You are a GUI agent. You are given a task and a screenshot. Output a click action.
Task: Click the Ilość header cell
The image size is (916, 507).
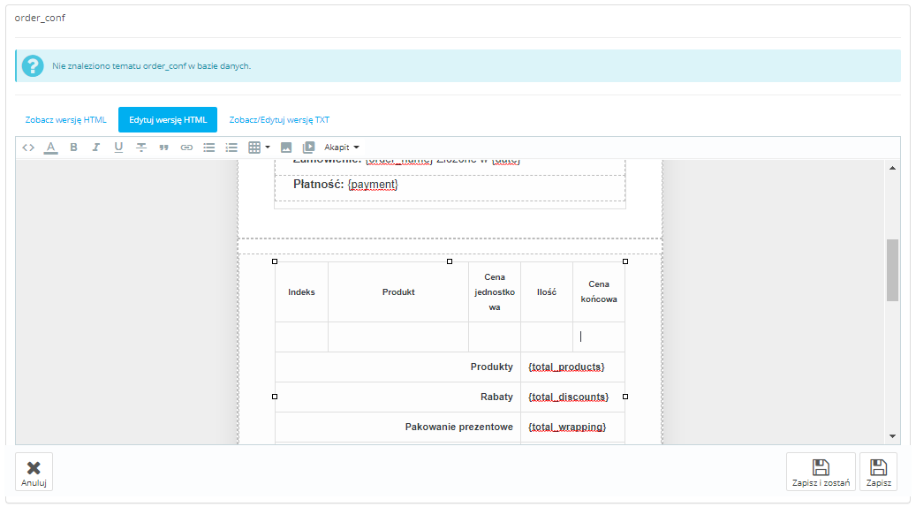[546, 292]
